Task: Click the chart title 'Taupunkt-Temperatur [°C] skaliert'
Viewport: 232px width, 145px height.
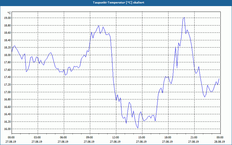Action: tap(119, 3)
